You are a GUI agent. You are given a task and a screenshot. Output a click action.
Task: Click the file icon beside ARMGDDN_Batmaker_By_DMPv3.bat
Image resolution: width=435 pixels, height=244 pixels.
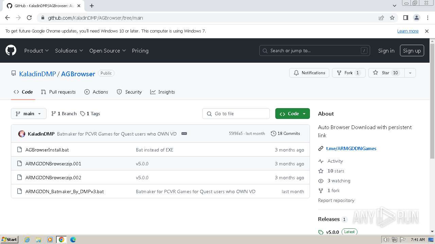click(19, 191)
